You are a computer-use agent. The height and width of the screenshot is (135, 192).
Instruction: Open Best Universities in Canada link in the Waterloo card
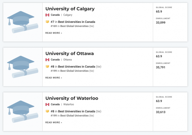76,111
